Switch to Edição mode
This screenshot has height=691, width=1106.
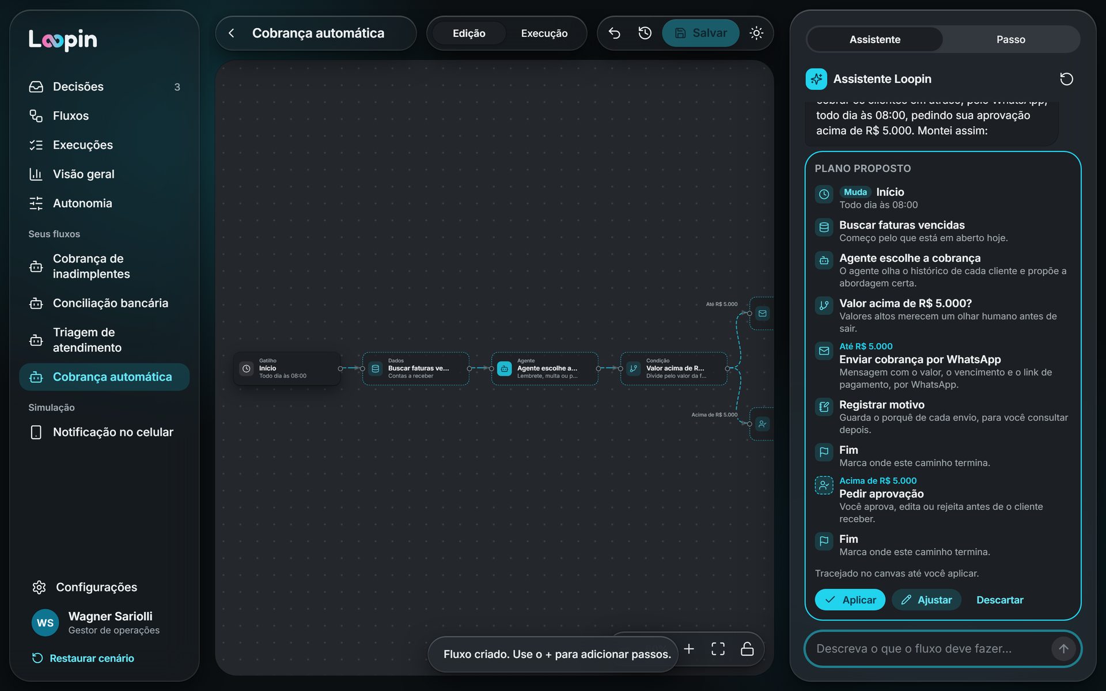[x=469, y=33]
